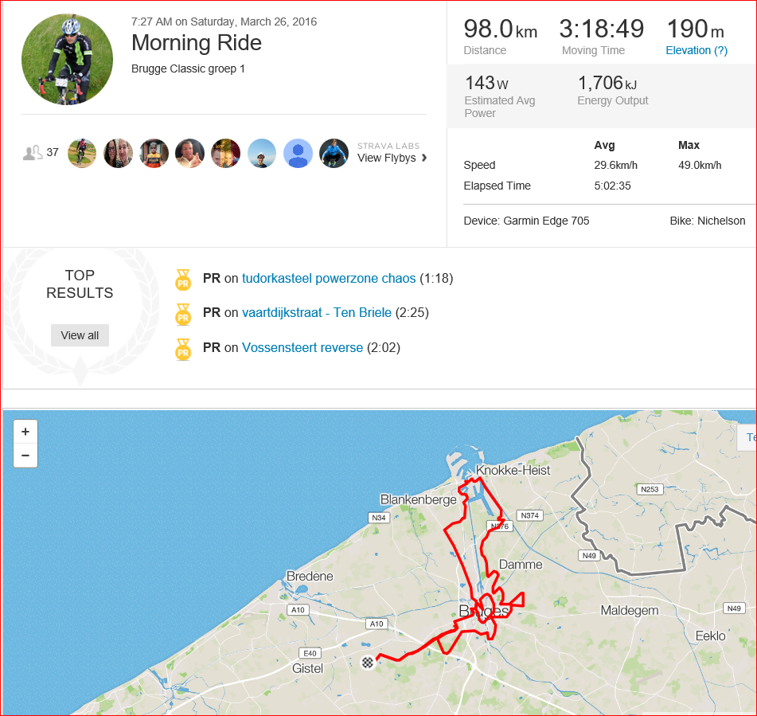Click the PR medal beside Vossensteert reverse
The height and width of the screenshot is (716, 757).
(x=183, y=349)
